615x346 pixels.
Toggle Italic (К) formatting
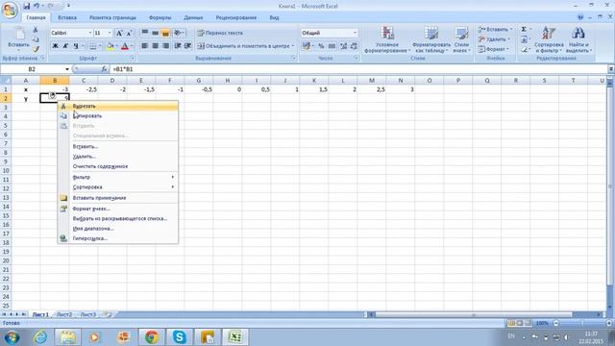65,46
